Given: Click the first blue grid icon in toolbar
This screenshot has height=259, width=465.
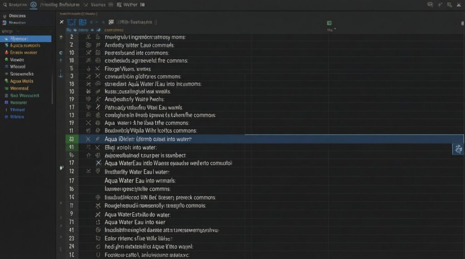Looking at the screenshot, I should tap(71, 22).
